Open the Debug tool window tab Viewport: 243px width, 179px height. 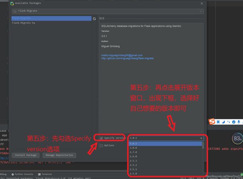(x=3, y=174)
